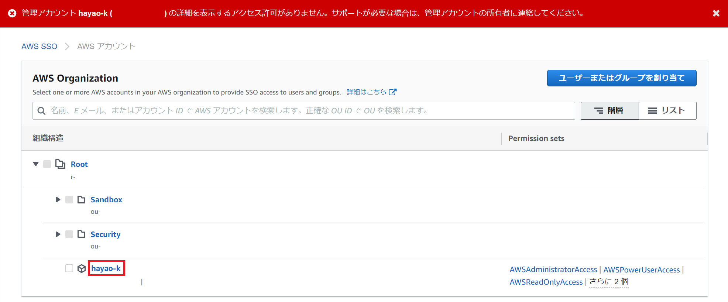Click the hayao-k account cube icon
The height and width of the screenshot is (302, 728).
(82, 268)
